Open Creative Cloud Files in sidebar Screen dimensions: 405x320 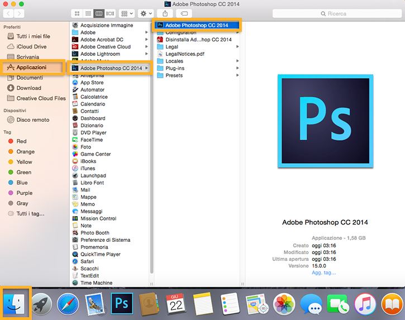pyautogui.click(x=41, y=98)
